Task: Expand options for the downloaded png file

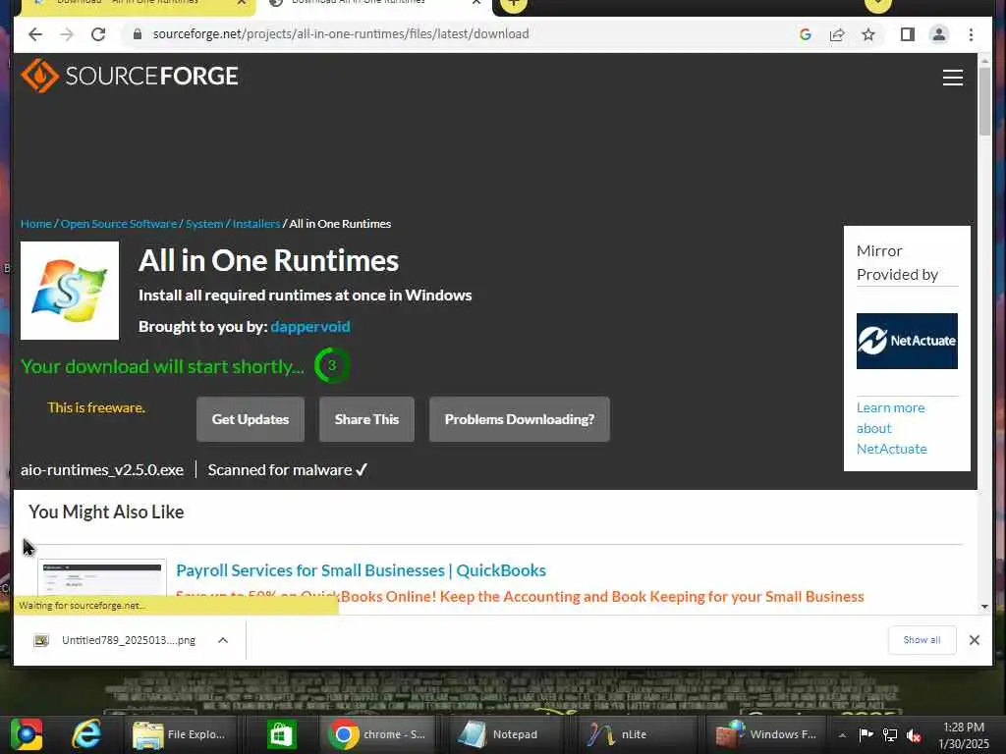Action: (223, 640)
